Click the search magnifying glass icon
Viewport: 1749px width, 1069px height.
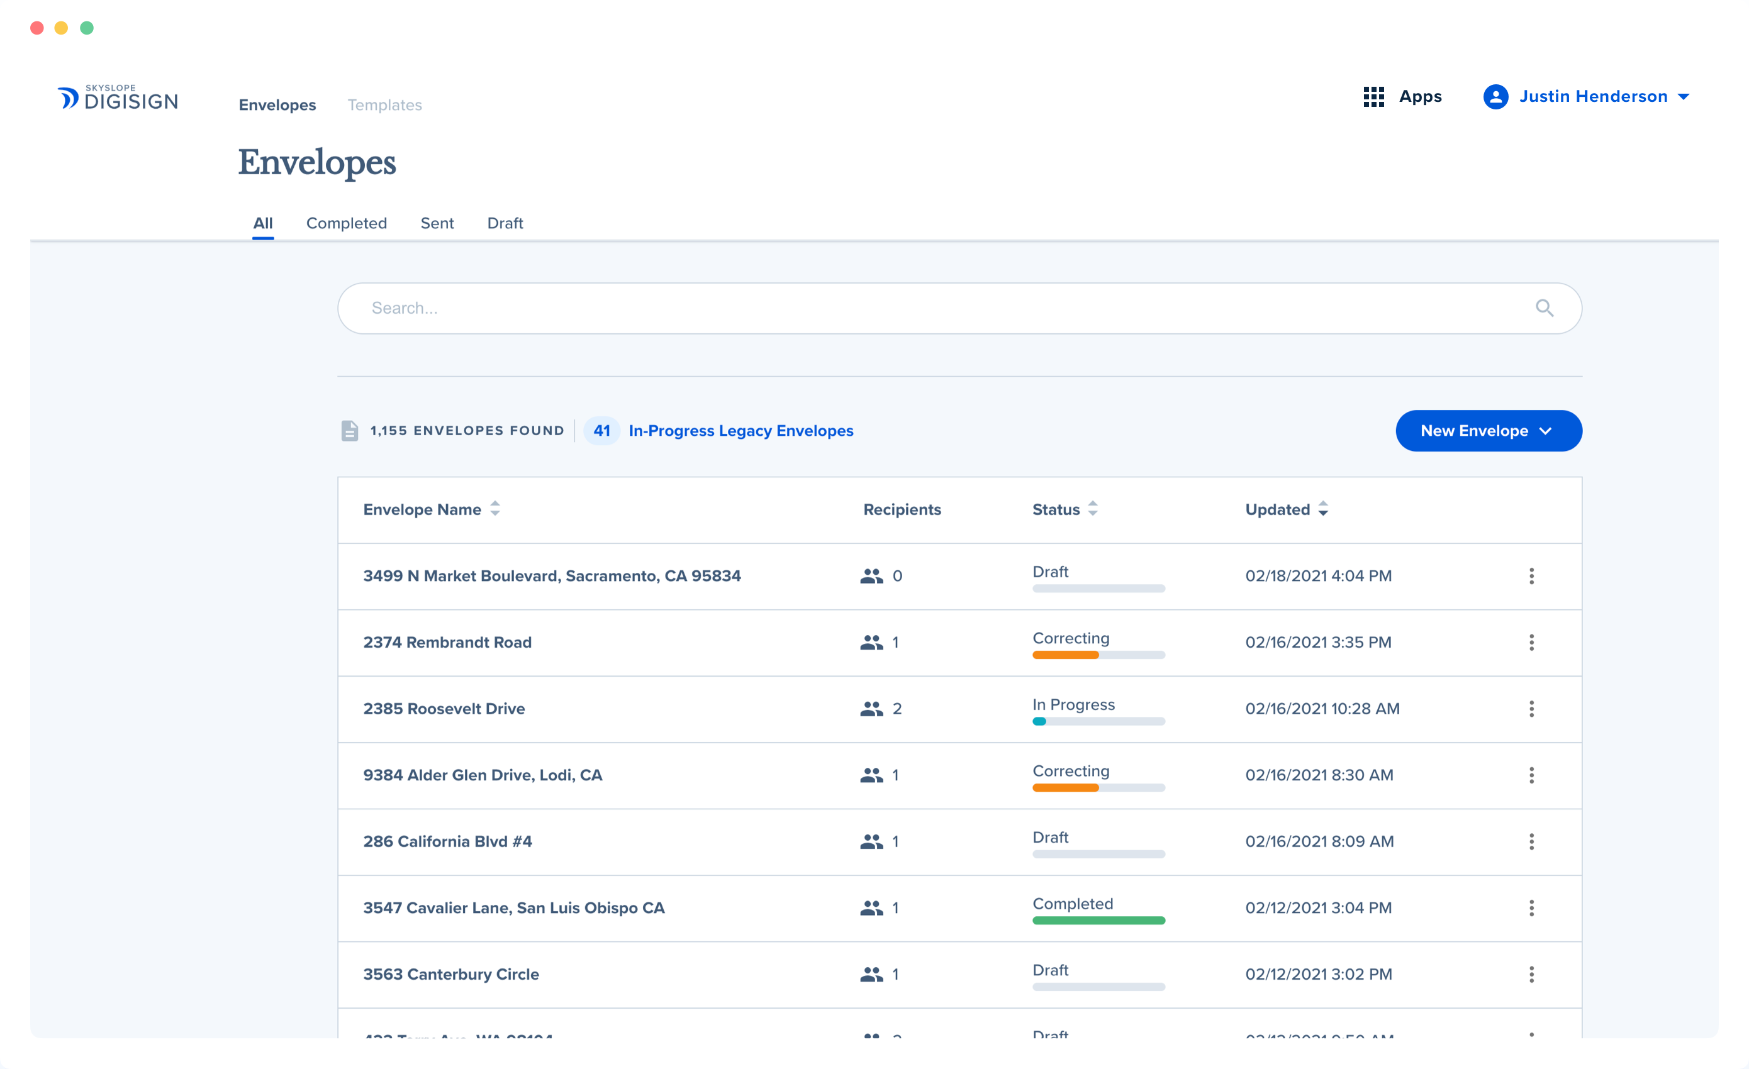click(x=1545, y=308)
